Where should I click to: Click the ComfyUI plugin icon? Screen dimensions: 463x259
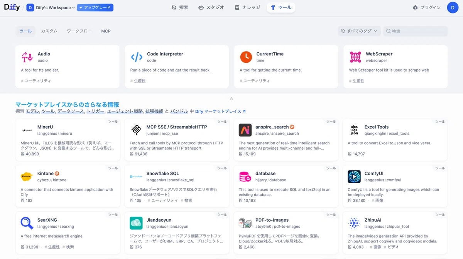click(x=354, y=177)
